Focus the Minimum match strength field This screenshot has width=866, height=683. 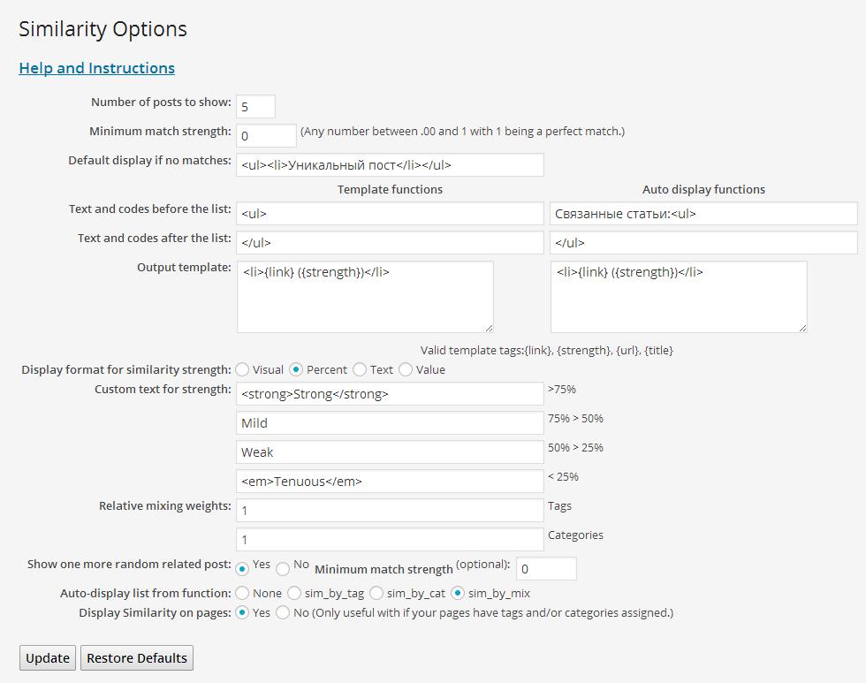tap(266, 135)
